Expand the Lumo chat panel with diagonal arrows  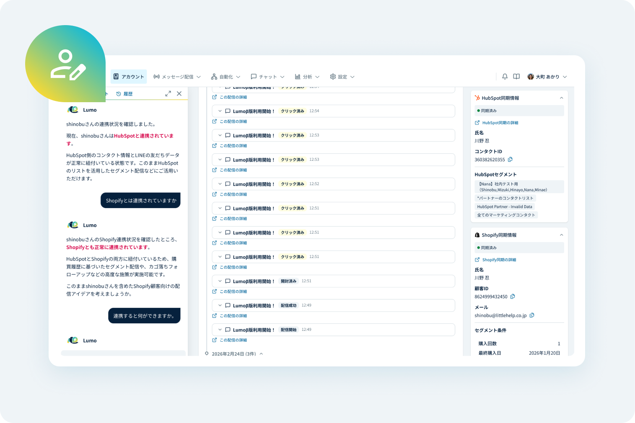[168, 93]
